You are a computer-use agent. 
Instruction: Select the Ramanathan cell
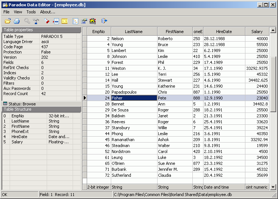click(x=134, y=140)
